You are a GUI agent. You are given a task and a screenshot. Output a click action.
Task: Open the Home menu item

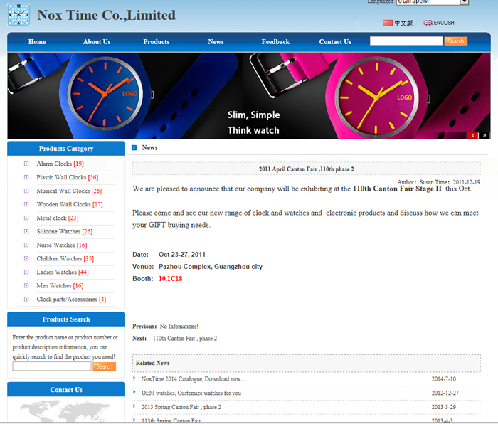tap(37, 42)
